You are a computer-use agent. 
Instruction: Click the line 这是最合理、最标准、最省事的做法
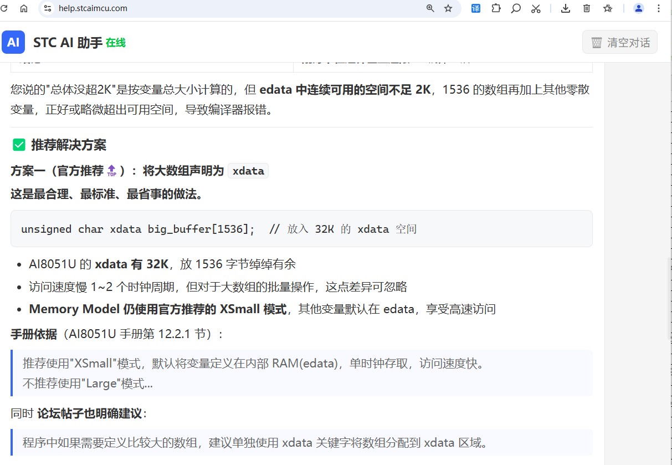[x=107, y=194]
